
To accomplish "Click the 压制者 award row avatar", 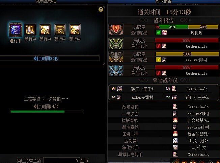I will (175, 140).
